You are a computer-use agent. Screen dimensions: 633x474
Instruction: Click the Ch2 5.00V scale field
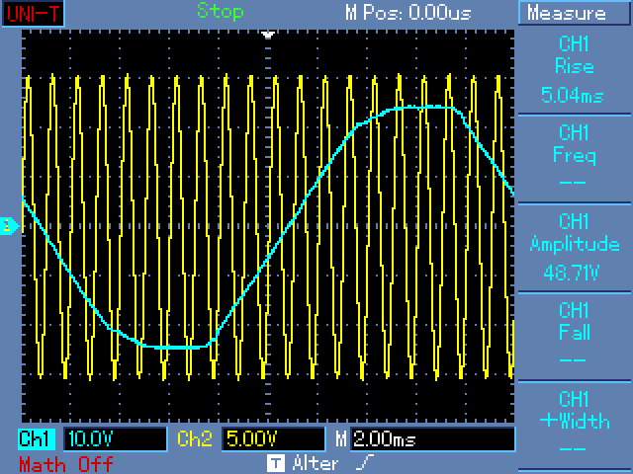[x=273, y=438]
